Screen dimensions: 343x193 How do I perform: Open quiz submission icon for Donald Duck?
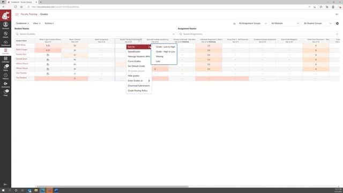pyautogui.click(x=48, y=60)
